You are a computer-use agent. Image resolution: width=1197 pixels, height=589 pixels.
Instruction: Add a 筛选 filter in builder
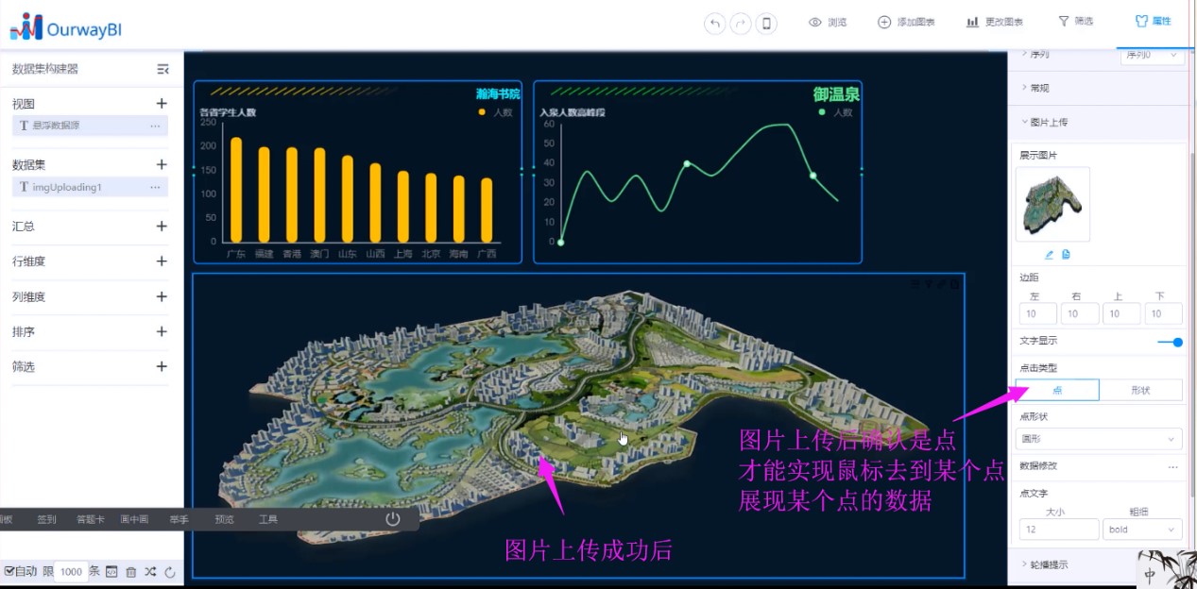tap(162, 366)
